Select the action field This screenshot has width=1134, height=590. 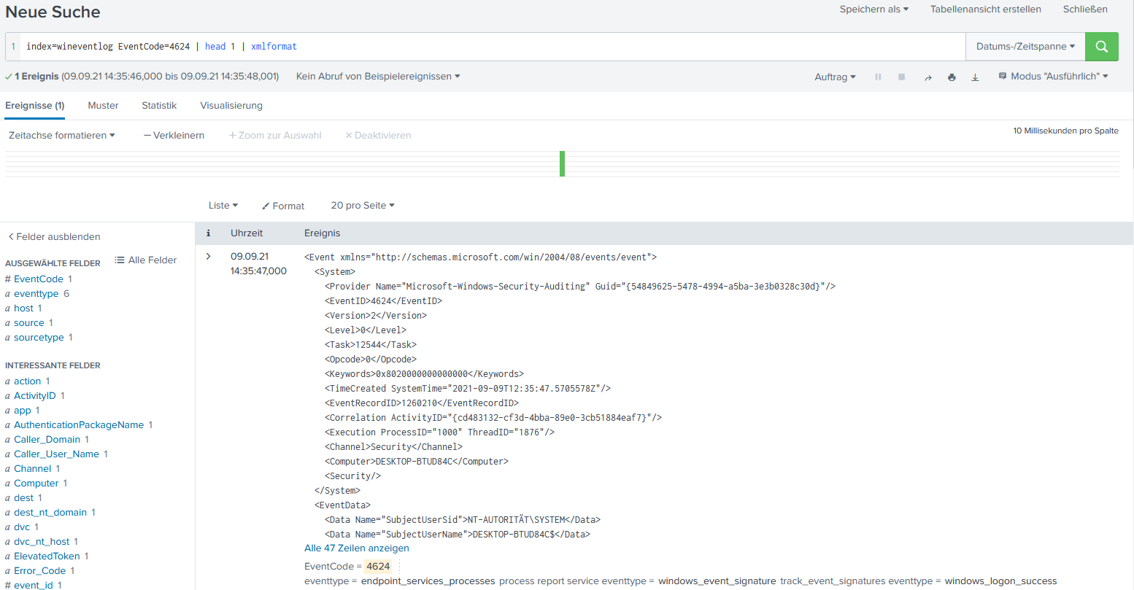[x=28, y=381]
